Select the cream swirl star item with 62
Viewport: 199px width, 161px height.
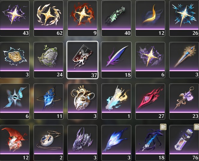[x=49, y=18]
